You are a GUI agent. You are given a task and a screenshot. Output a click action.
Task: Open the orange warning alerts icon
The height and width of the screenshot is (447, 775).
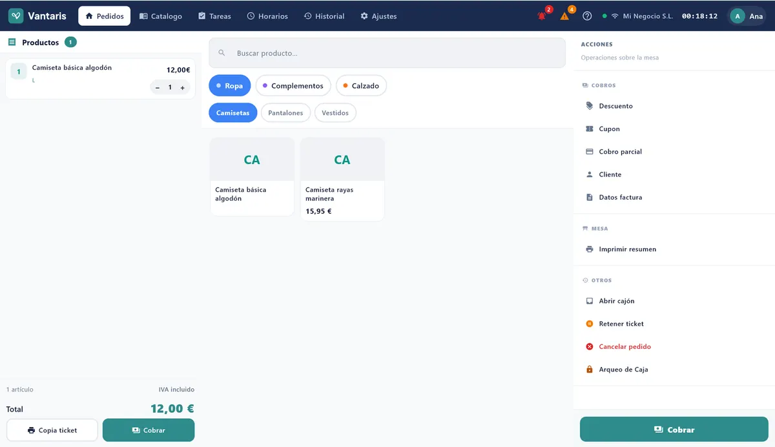pos(565,16)
